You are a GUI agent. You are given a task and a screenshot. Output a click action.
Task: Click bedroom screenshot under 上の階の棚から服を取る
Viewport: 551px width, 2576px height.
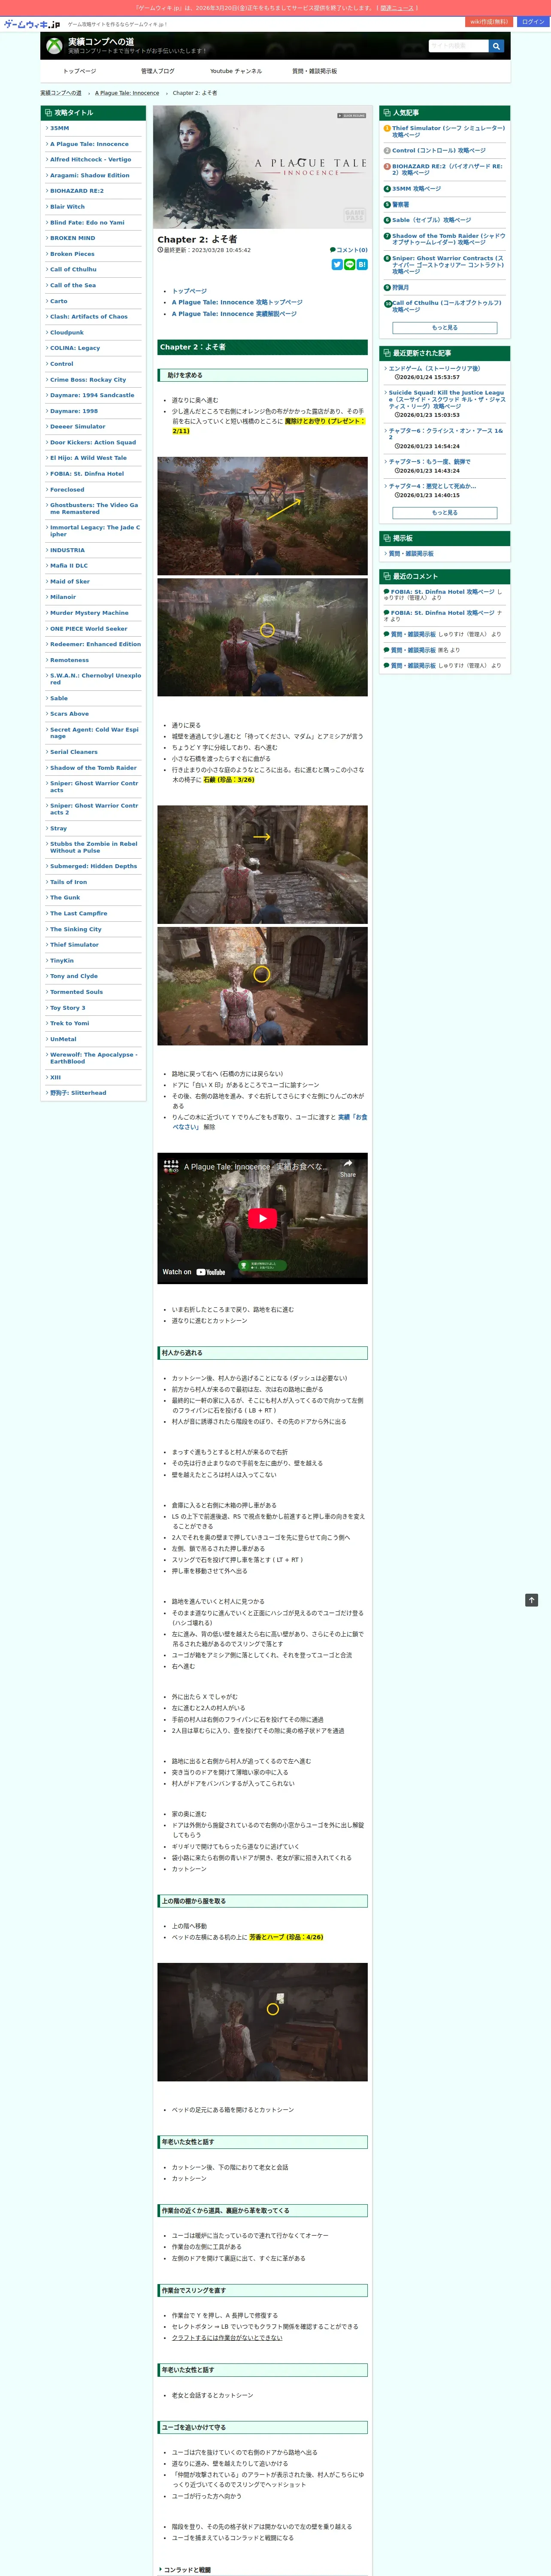[x=262, y=2022]
